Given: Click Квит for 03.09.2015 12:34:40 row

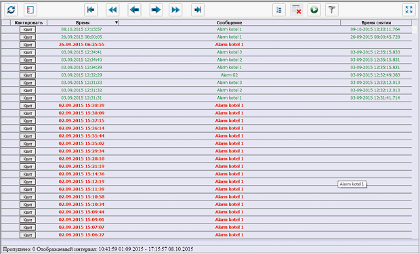Looking at the screenshot, I should (28, 60).
